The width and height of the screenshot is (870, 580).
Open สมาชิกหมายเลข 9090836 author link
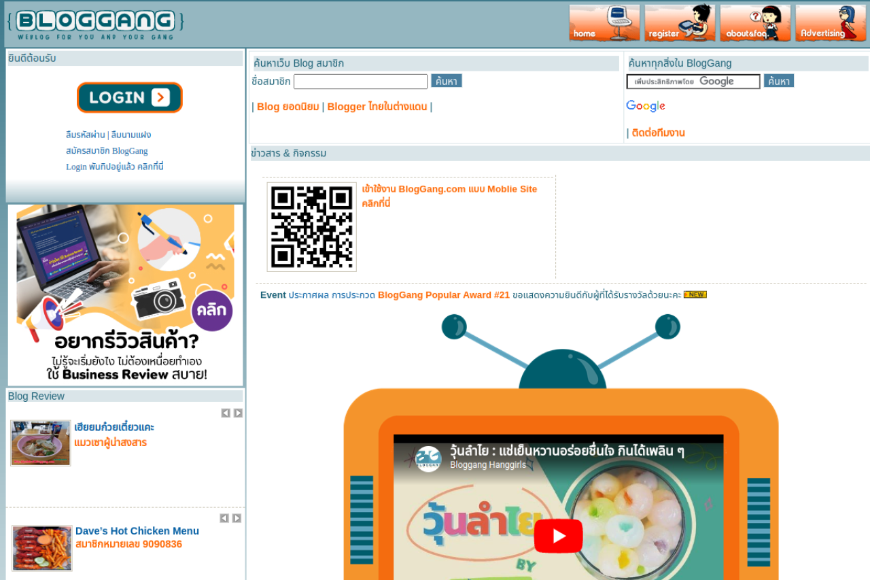click(x=129, y=544)
